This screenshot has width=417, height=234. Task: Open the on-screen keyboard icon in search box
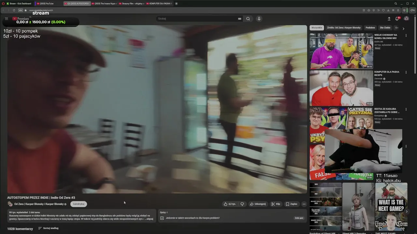[240, 19]
